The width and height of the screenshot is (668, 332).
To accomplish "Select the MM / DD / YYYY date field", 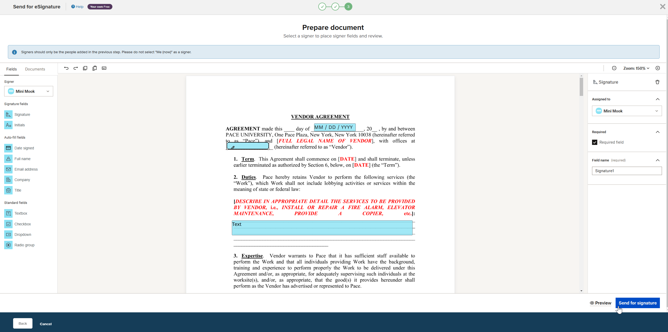I will coord(335,127).
